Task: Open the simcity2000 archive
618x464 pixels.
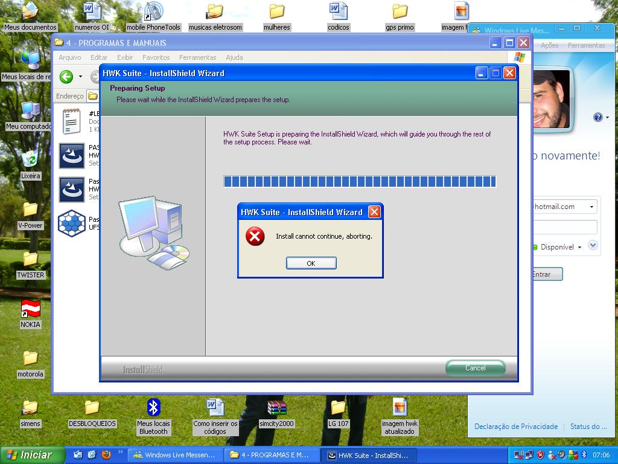Action: (x=276, y=413)
